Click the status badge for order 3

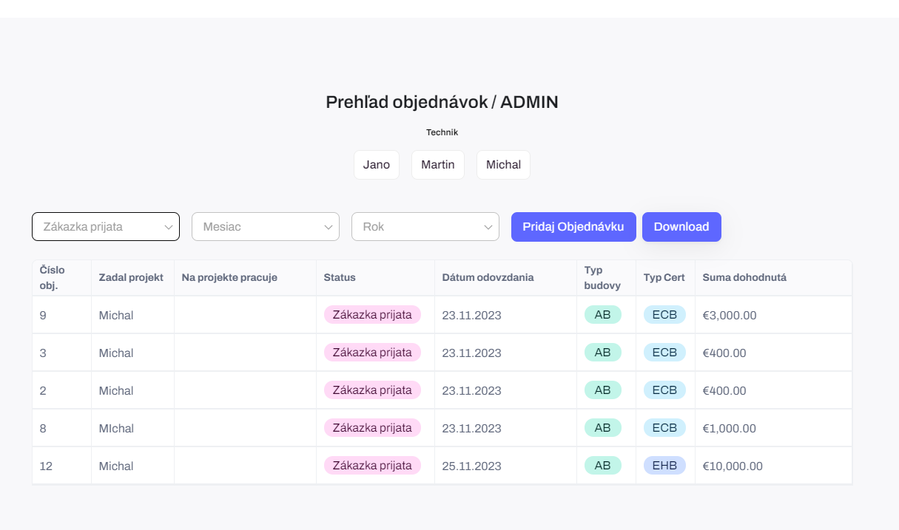(372, 353)
